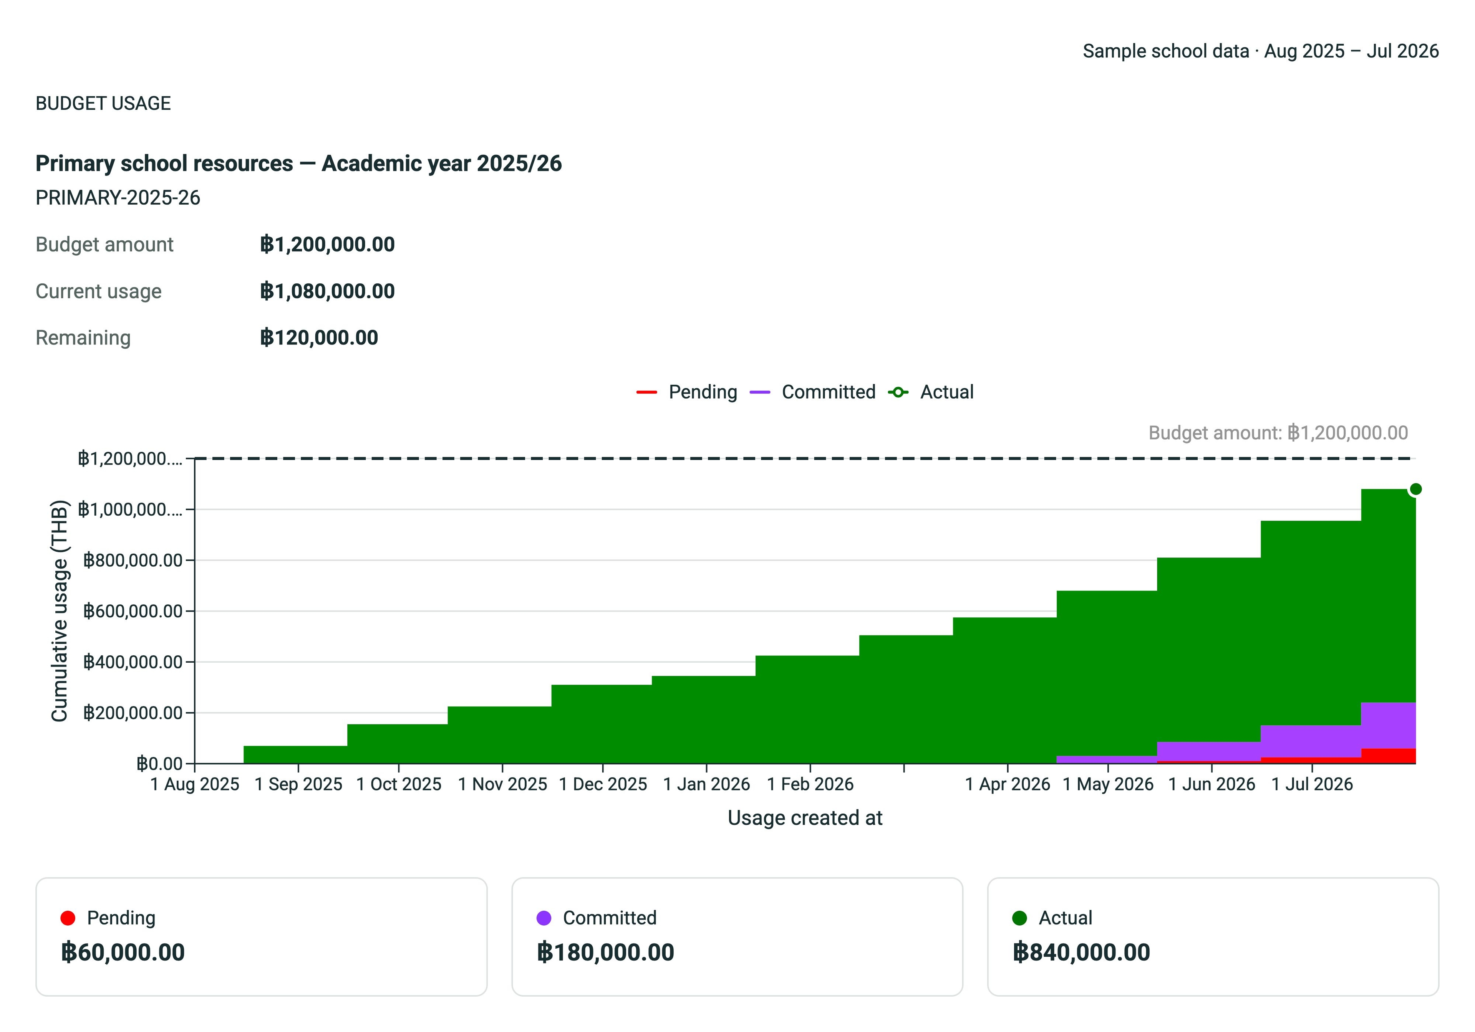Select the Committed ฿180,000.00 amount
The height and width of the screenshot is (1032, 1475).
coord(605,952)
